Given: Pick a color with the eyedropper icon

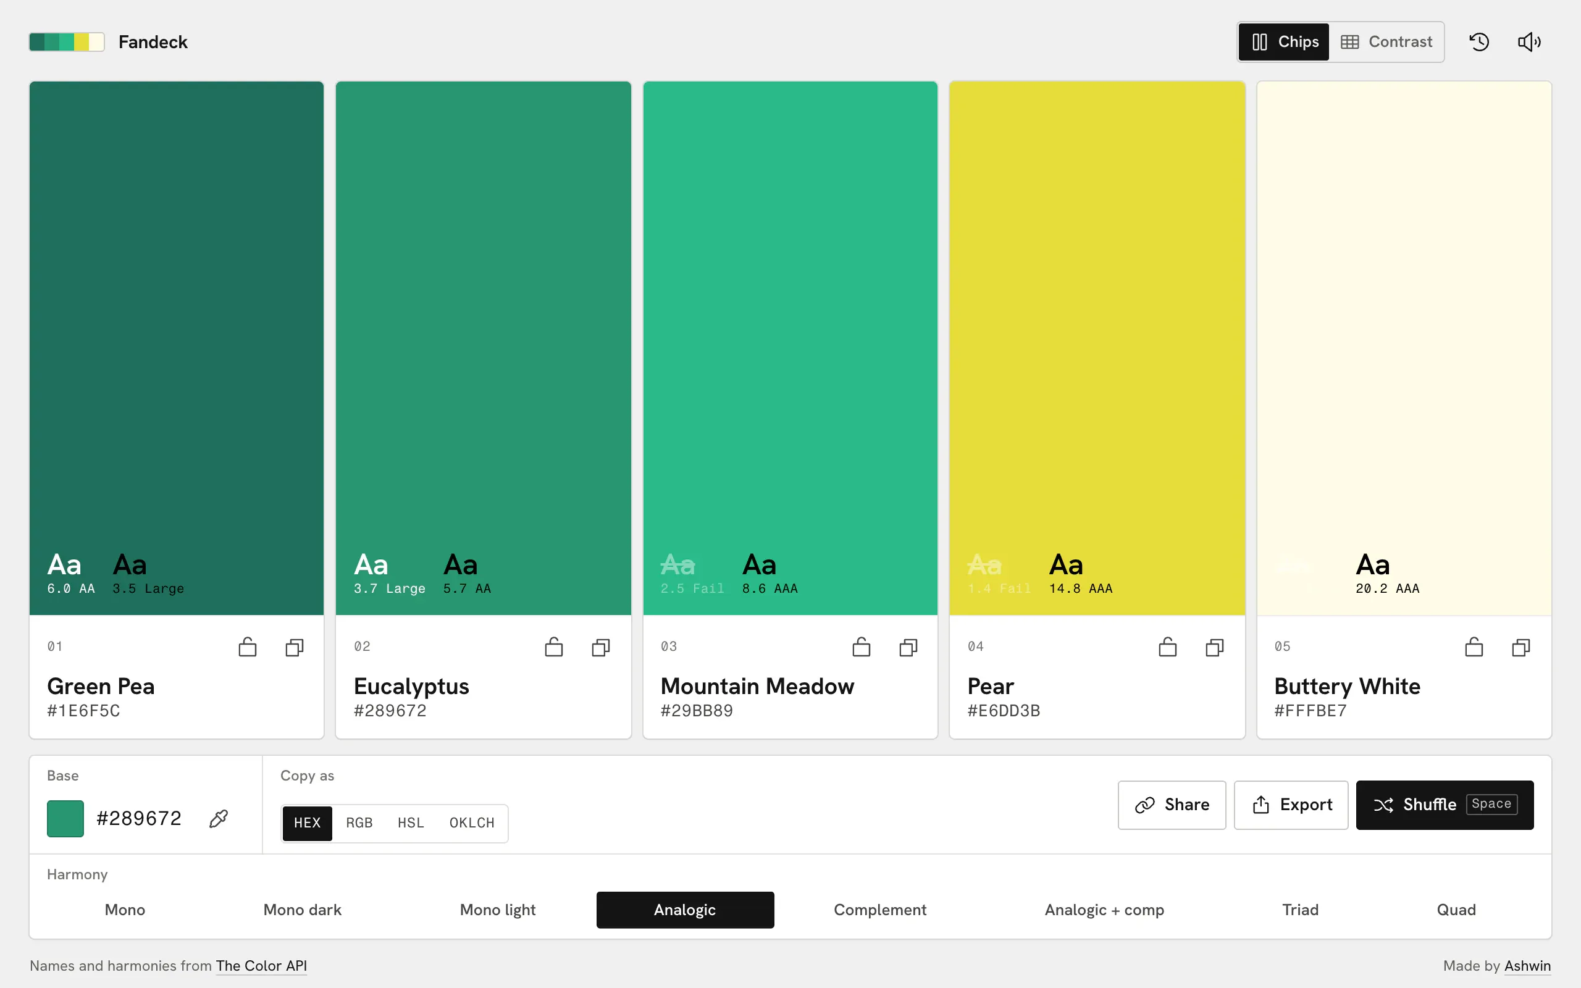Looking at the screenshot, I should click(x=219, y=818).
